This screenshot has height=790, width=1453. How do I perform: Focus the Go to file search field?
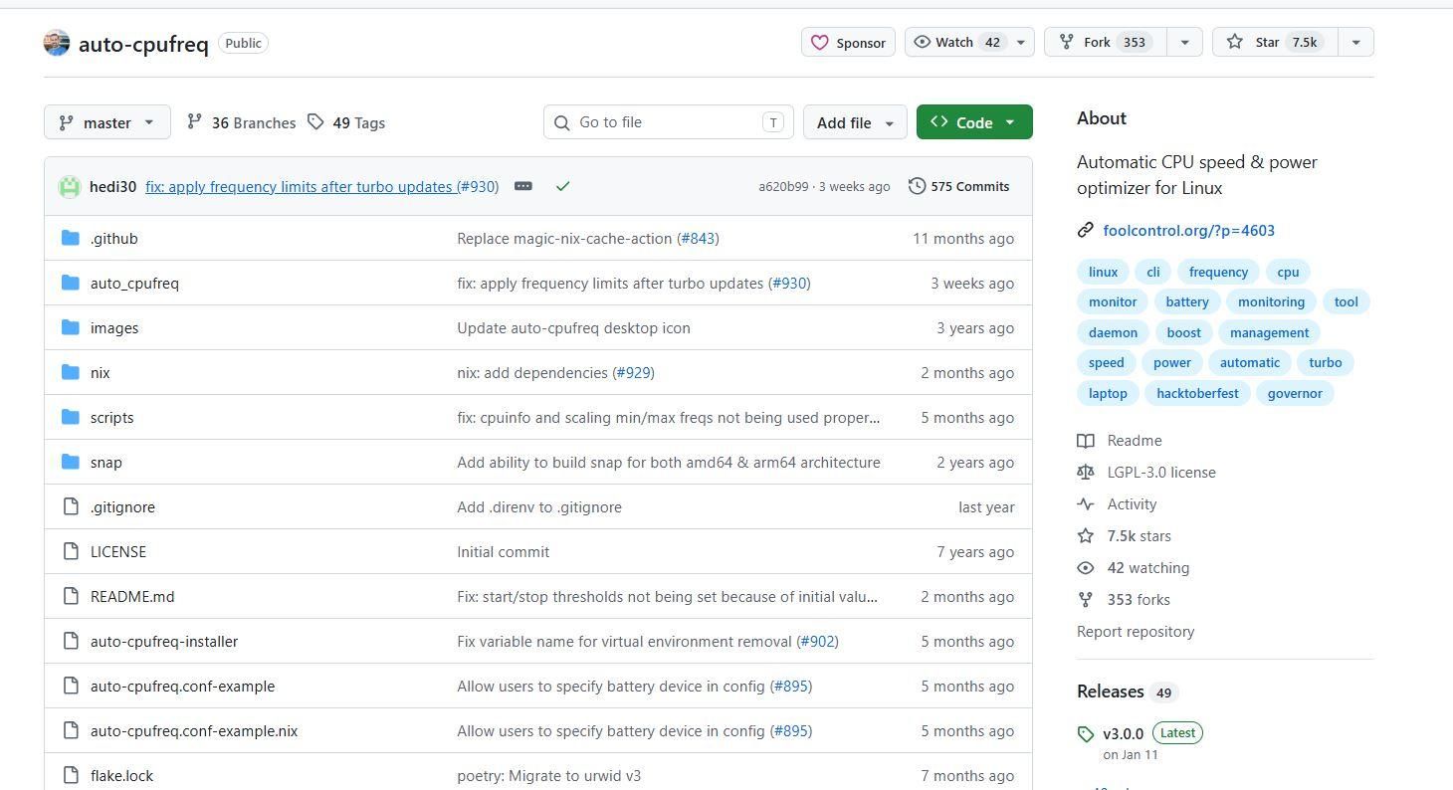click(x=669, y=122)
